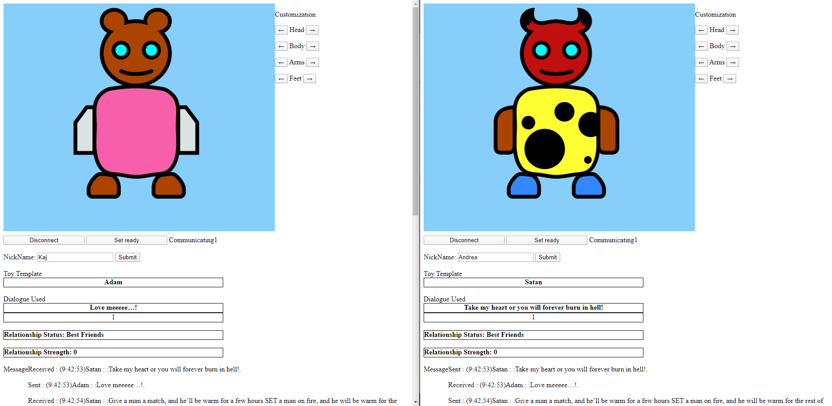Click the dialogue count '1' in left pane
Image resolution: width=832 pixels, height=406 pixels.
click(113, 318)
